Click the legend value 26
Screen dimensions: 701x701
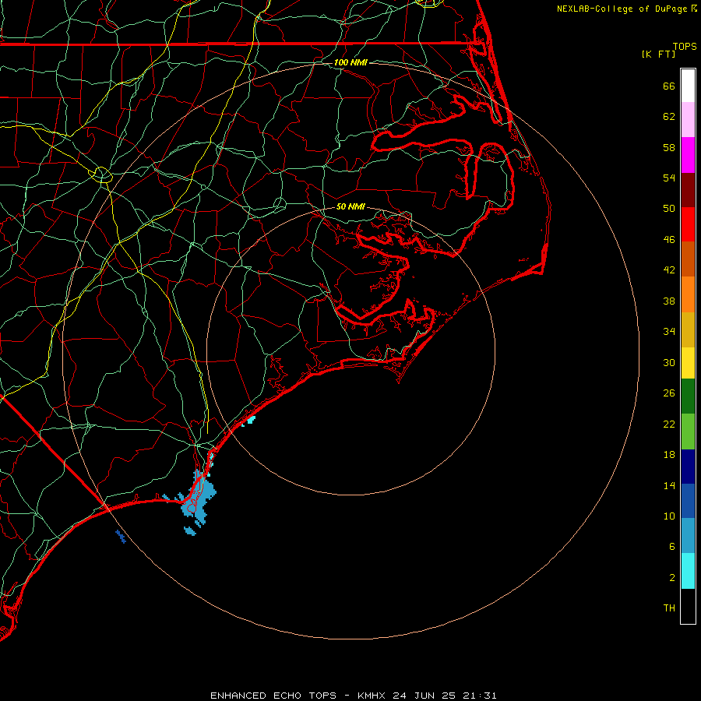(x=669, y=393)
